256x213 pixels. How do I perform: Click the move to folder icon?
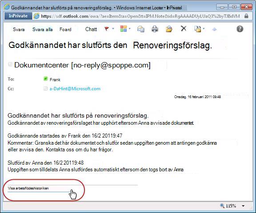197,29
